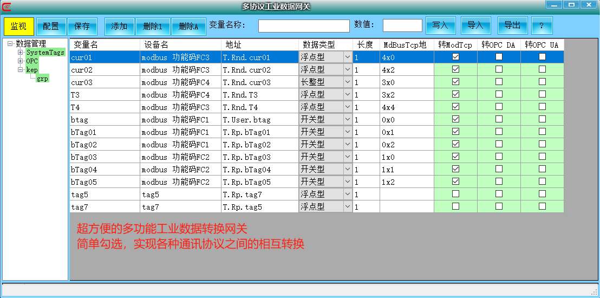Expand the SystemTags tree node

tap(21, 53)
